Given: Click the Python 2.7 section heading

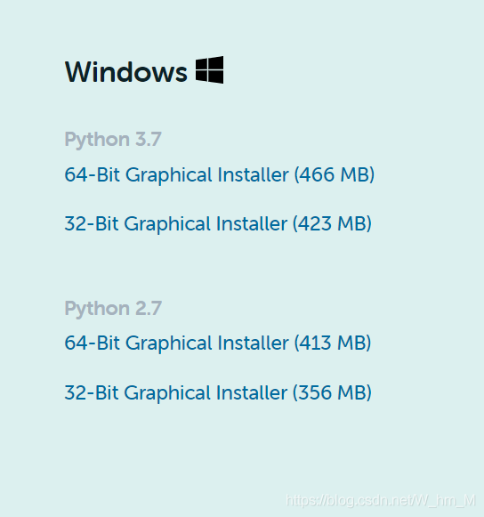Looking at the screenshot, I should tap(113, 309).
